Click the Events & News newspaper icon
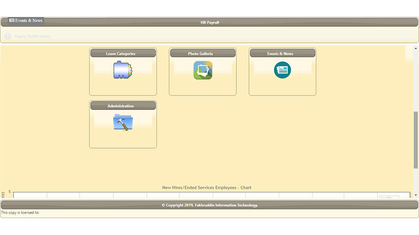The image size is (419, 235). pos(282,70)
